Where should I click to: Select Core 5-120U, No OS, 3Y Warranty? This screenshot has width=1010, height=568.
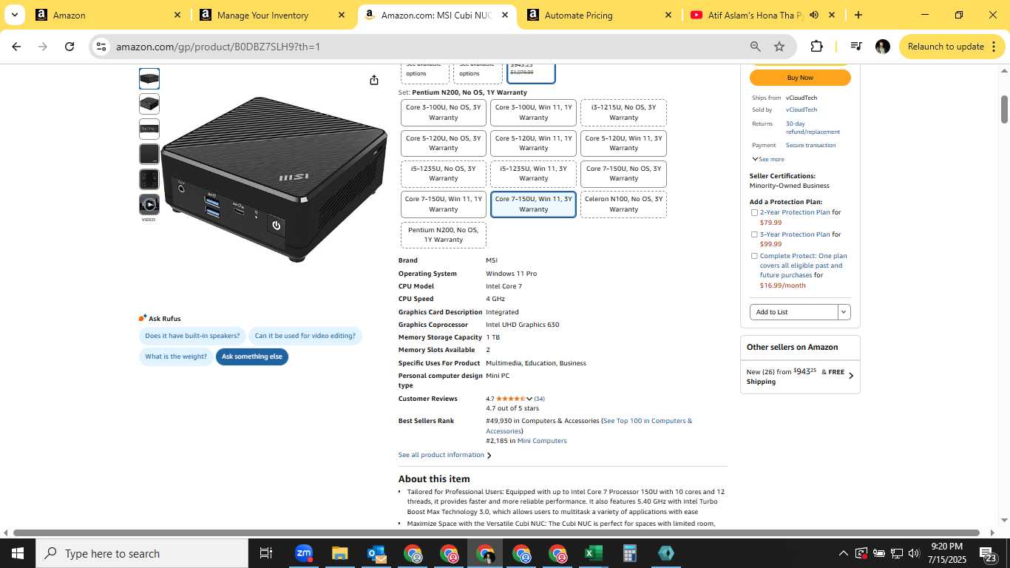pos(444,143)
